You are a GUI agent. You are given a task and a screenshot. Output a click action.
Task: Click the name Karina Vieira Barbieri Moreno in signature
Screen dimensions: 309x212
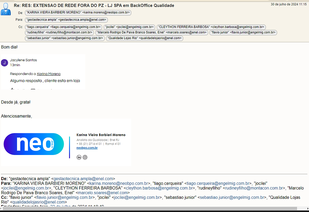coord(101,135)
